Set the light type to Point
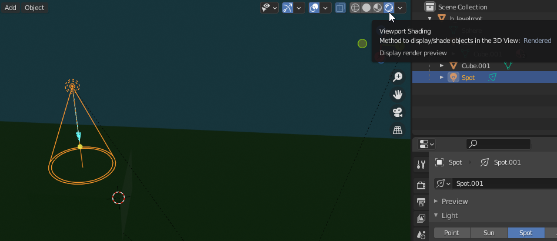Screen dimensions: 557x241 point(452,233)
